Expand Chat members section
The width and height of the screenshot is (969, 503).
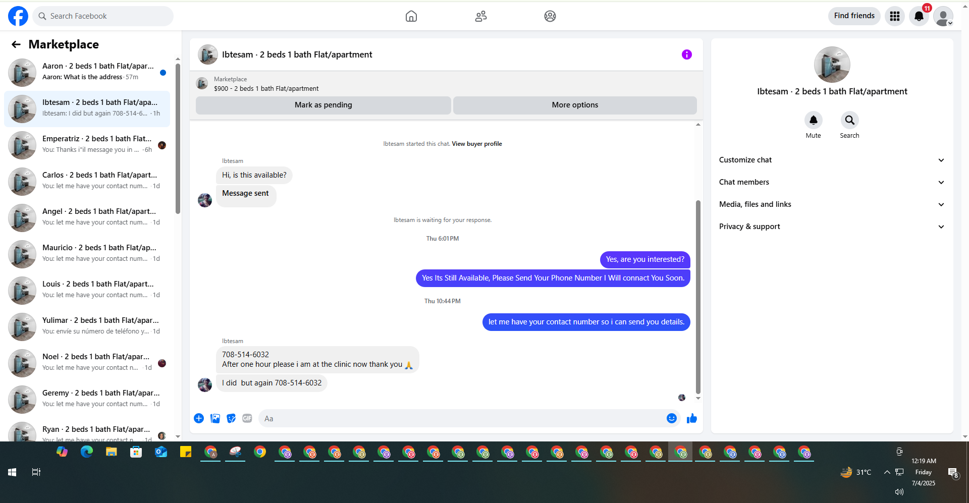(x=832, y=182)
